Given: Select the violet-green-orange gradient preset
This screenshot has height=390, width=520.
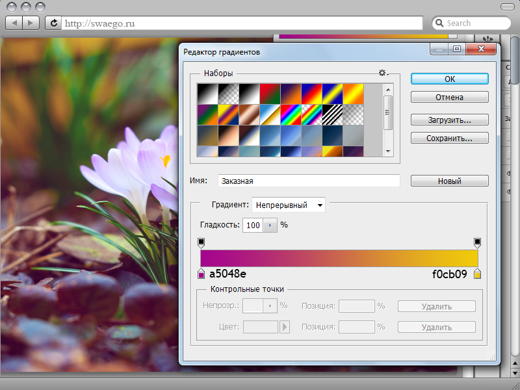Looking at the screenshot, I should tap(207, 115).
